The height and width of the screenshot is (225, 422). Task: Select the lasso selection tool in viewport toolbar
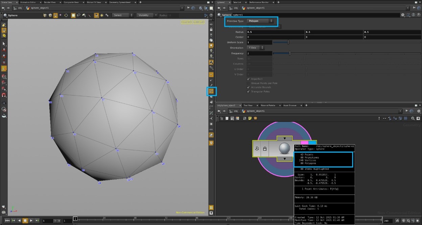pyautogui.click(x=79, y=15)
